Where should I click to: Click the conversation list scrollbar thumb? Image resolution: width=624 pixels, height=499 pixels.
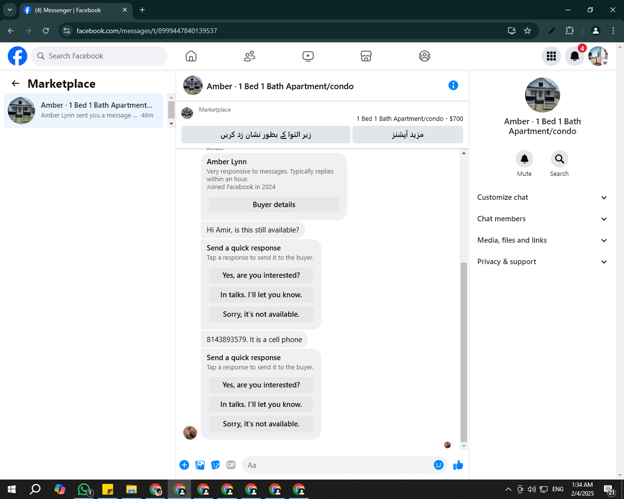point(171,110)
